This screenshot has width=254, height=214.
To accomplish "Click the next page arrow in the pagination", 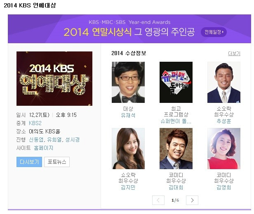I will [x=192, y=200].
